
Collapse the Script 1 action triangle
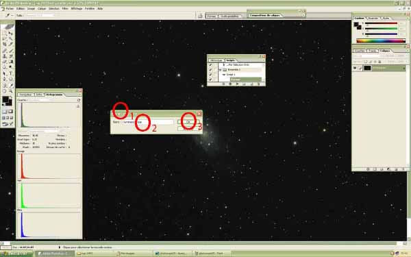pos(223,75)
